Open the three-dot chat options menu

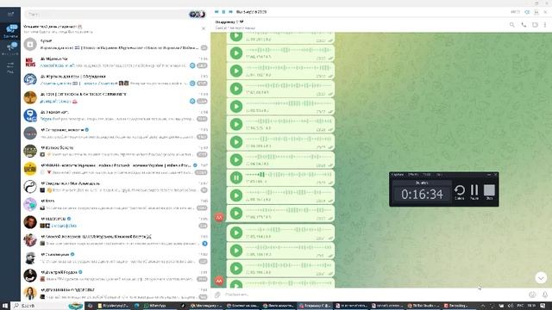545,25
